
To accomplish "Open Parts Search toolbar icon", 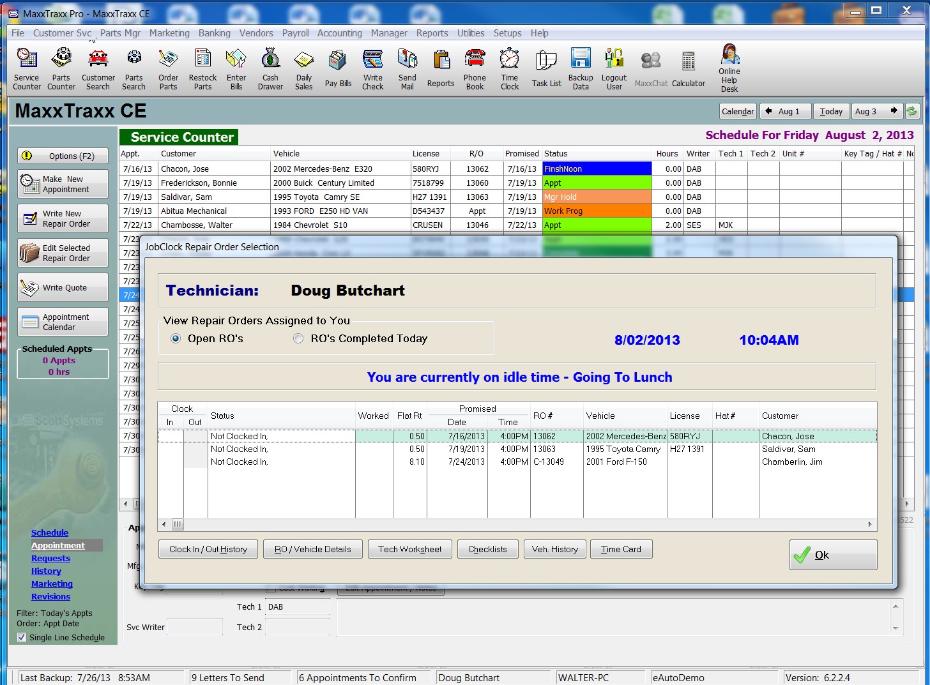I will (x=134, y=68).
